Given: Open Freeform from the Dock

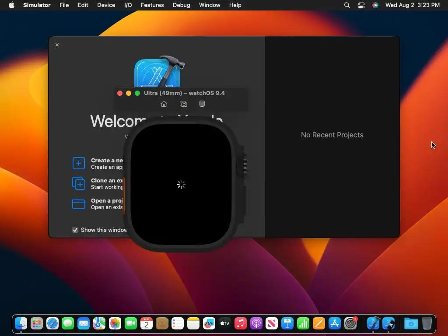Looking at the screenshot, I should tap(209, 323).
